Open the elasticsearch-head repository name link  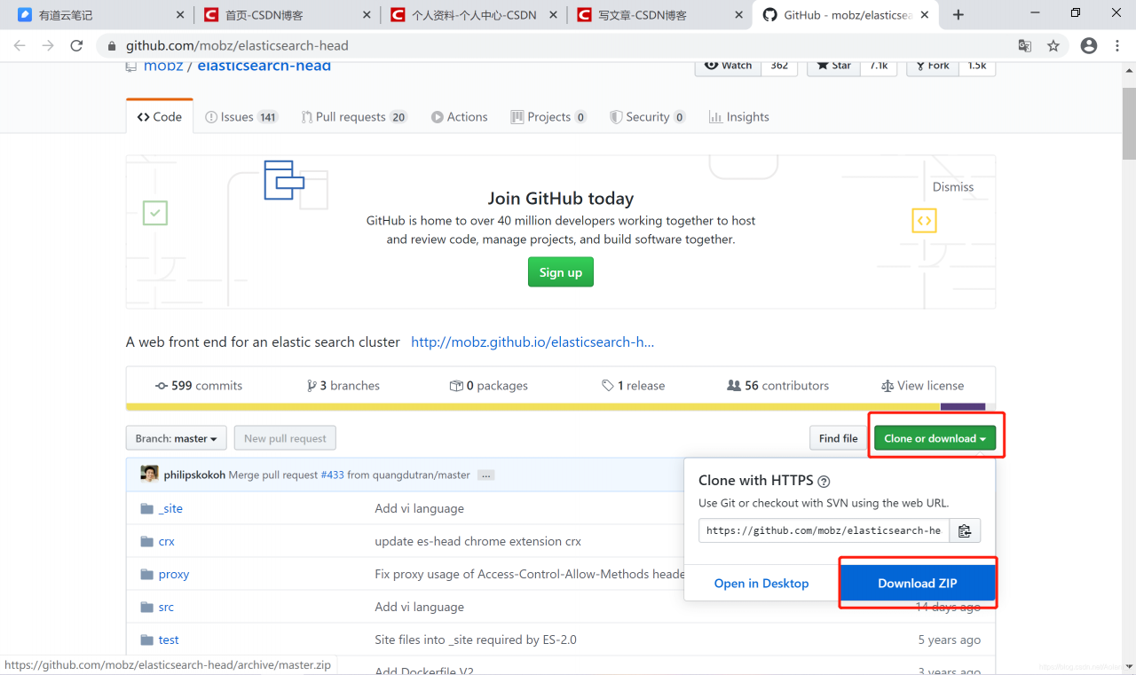point(264,66)
